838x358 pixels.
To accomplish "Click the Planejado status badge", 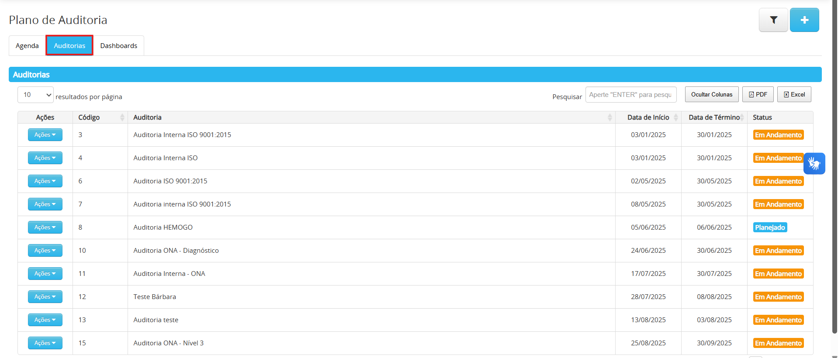I will 770,227.
